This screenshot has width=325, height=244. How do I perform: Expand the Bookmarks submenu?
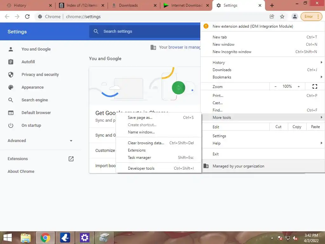[262, 77]
